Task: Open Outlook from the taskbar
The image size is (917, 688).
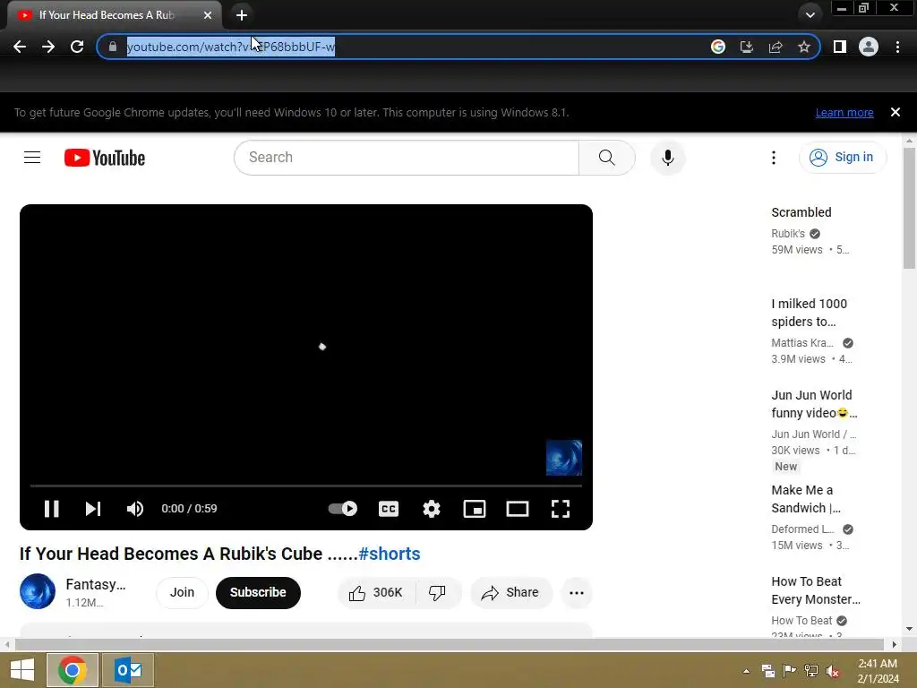Action: pos(128,670)
